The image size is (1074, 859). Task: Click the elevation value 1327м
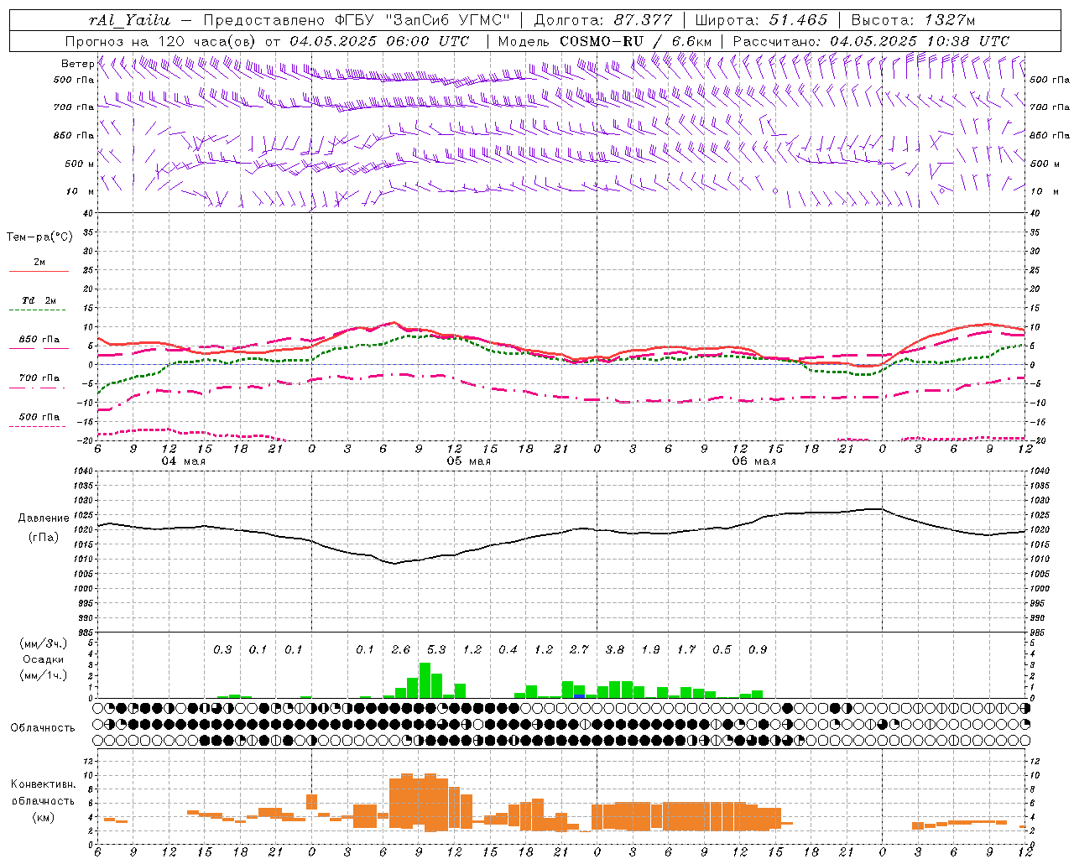coord(951,20)
